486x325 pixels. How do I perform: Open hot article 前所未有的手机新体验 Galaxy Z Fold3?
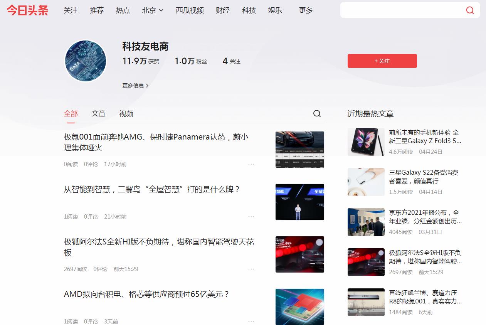[x=425, y=136]
